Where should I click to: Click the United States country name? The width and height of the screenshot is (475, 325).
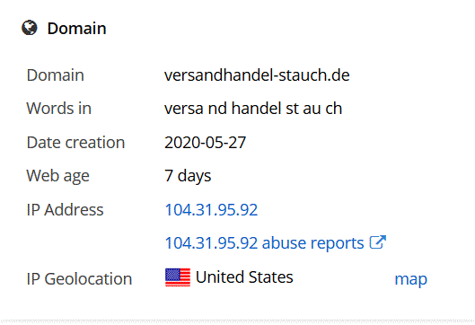point(244,277)
